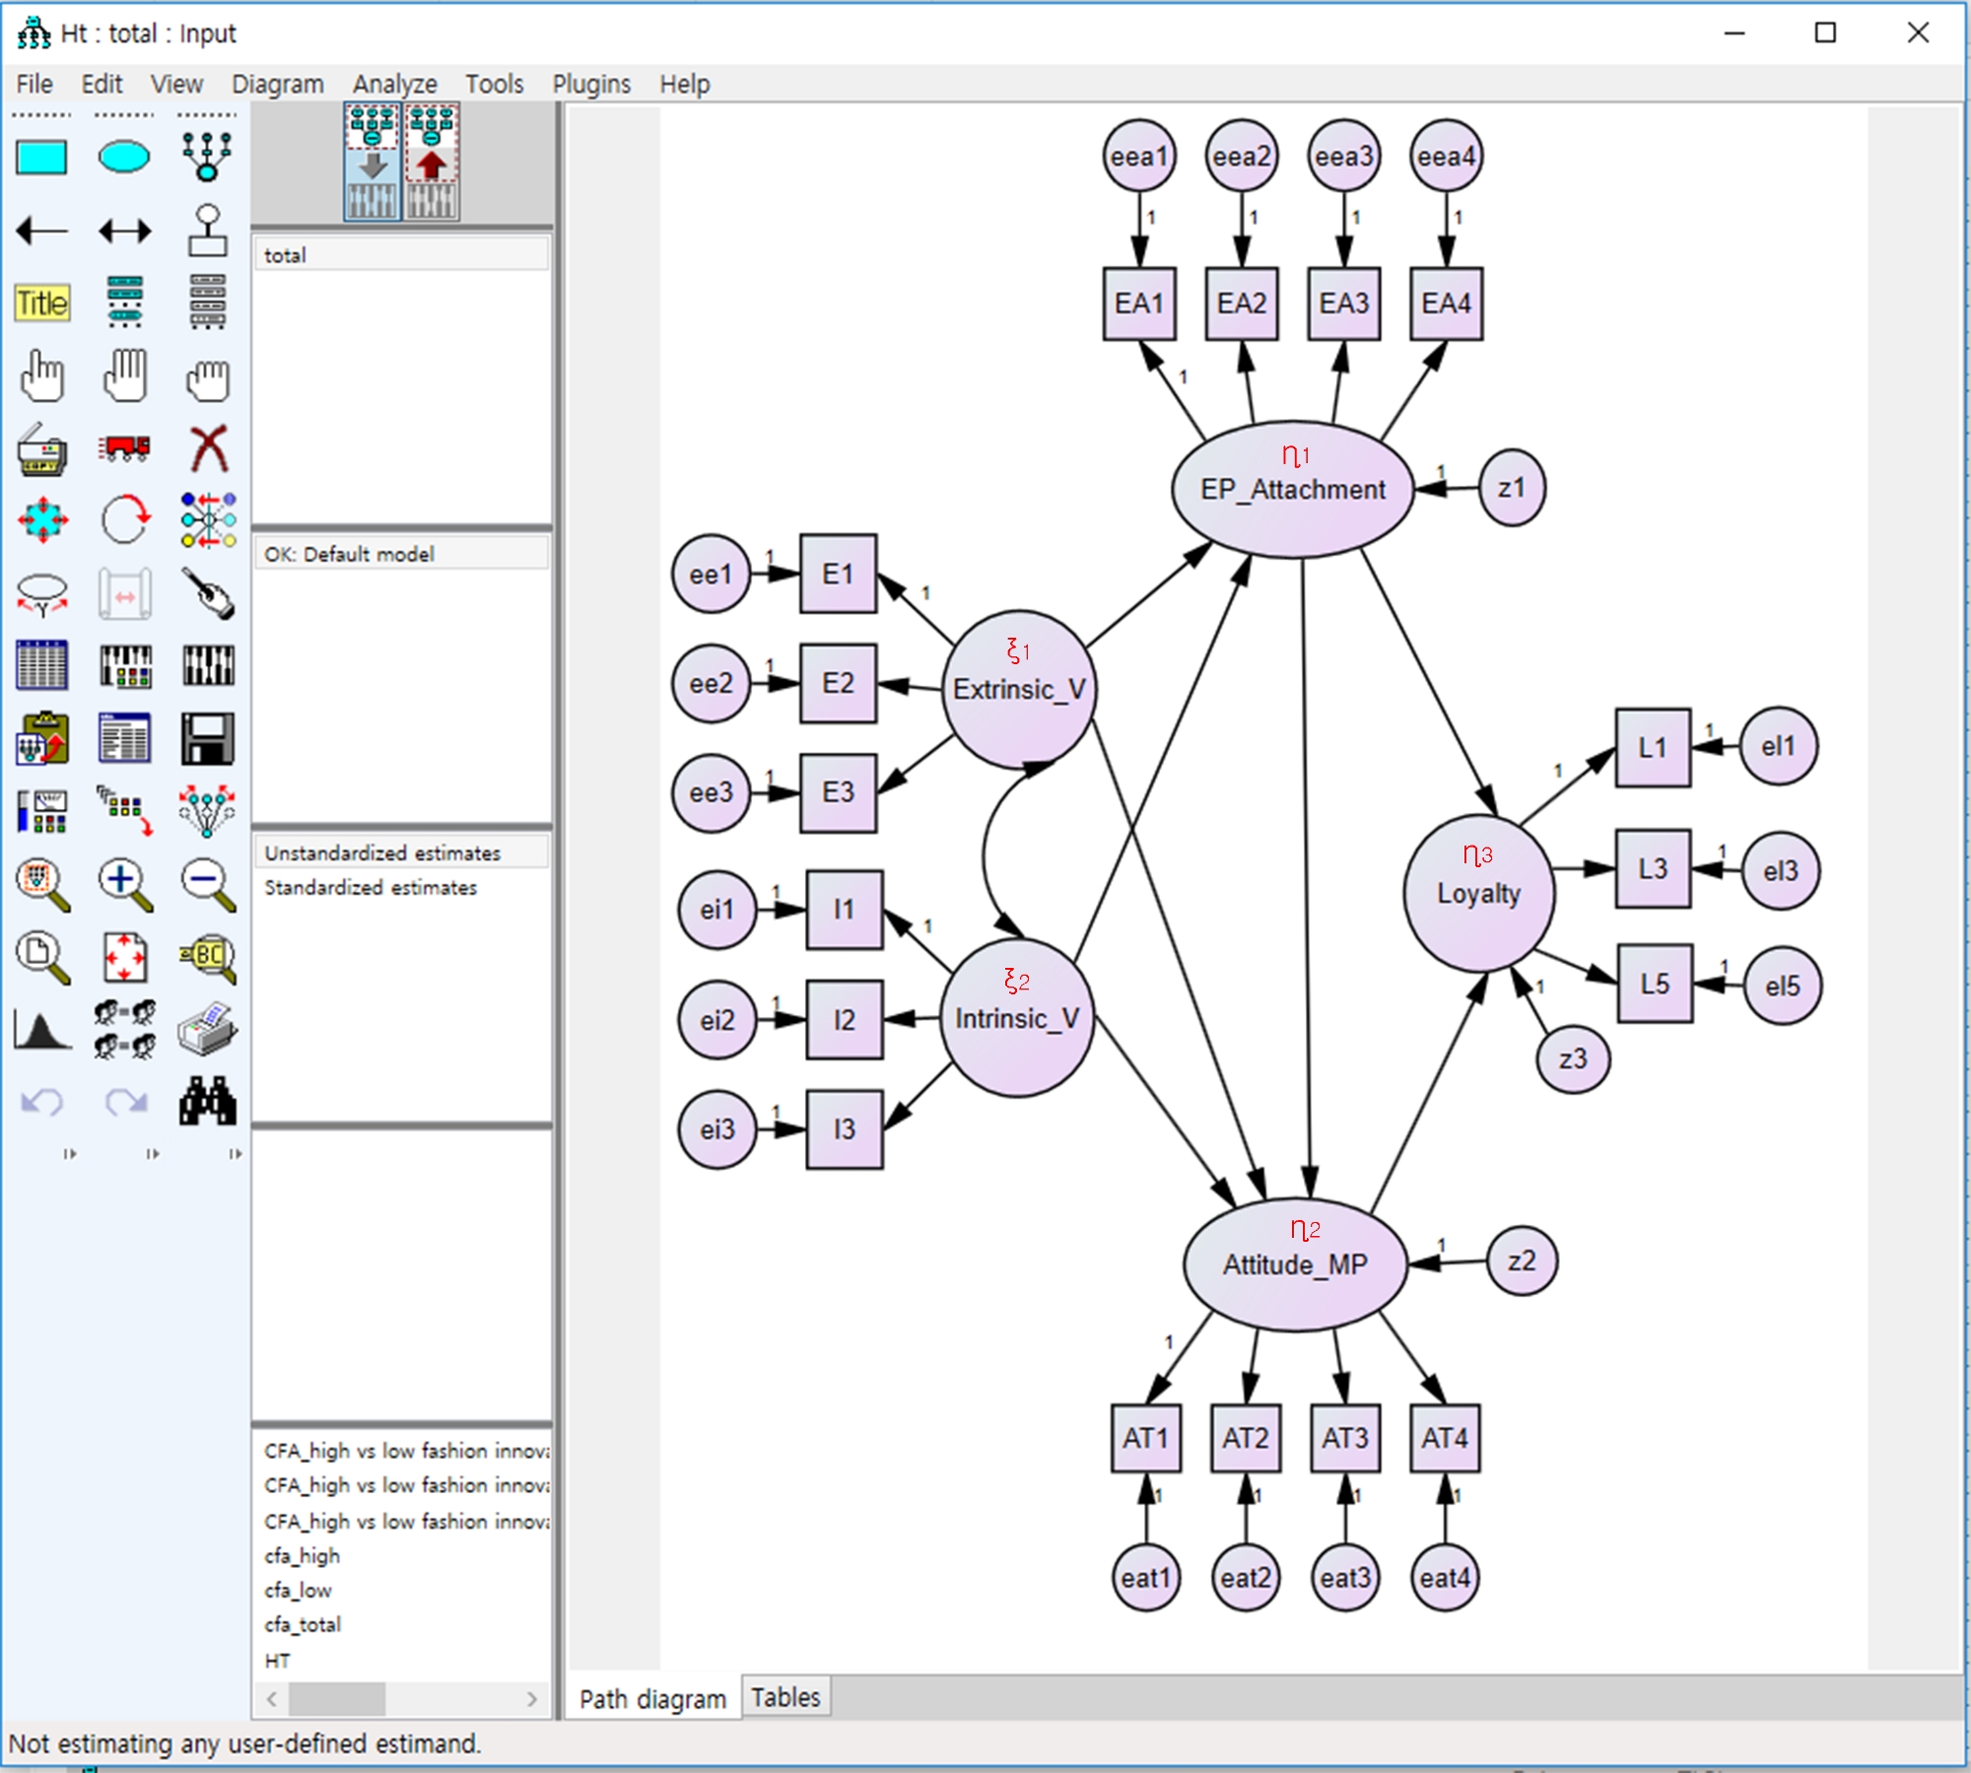Click the erase objects X tool
The width and height of the screenshot is (1971, 1773).
coord(208,449)
